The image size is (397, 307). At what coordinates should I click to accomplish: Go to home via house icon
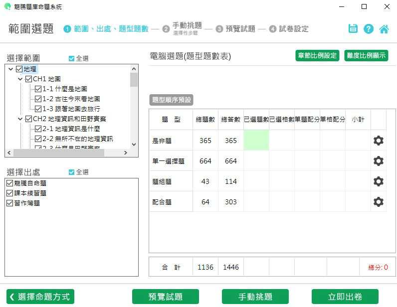pyautogui.click(x=384, y=28)
